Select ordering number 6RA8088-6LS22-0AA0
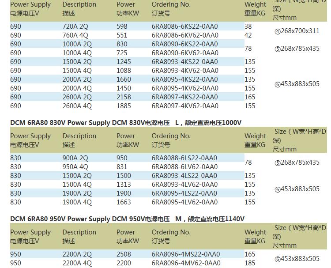Viewport: 331px width, 268px height. (x=184, y=158)
